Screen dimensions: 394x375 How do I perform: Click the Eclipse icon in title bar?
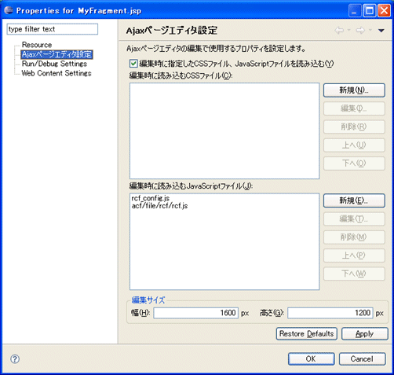(x=9, y=10)
